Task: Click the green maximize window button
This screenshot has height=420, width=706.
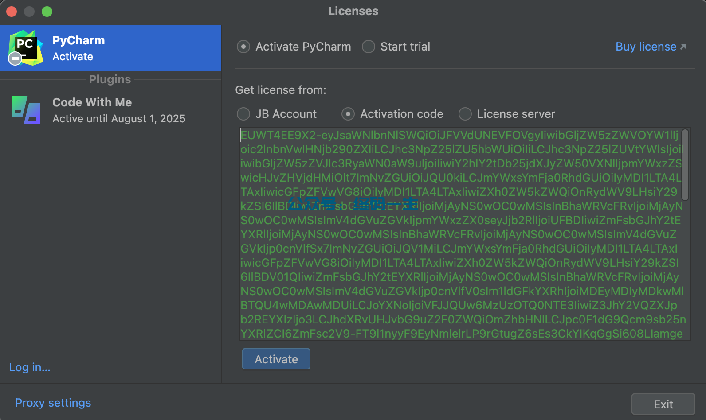Action: [47, 12]
